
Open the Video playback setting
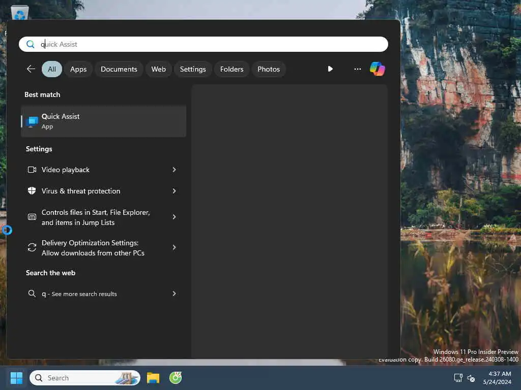pos(103,170)
